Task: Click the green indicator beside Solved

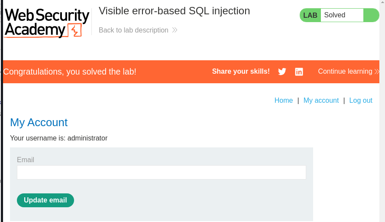Action: click(x=371, y=15)
